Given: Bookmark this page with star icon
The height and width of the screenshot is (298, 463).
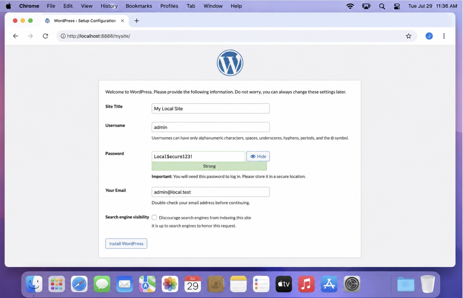Looking at the screenshot, I should (x=409, y=36).
